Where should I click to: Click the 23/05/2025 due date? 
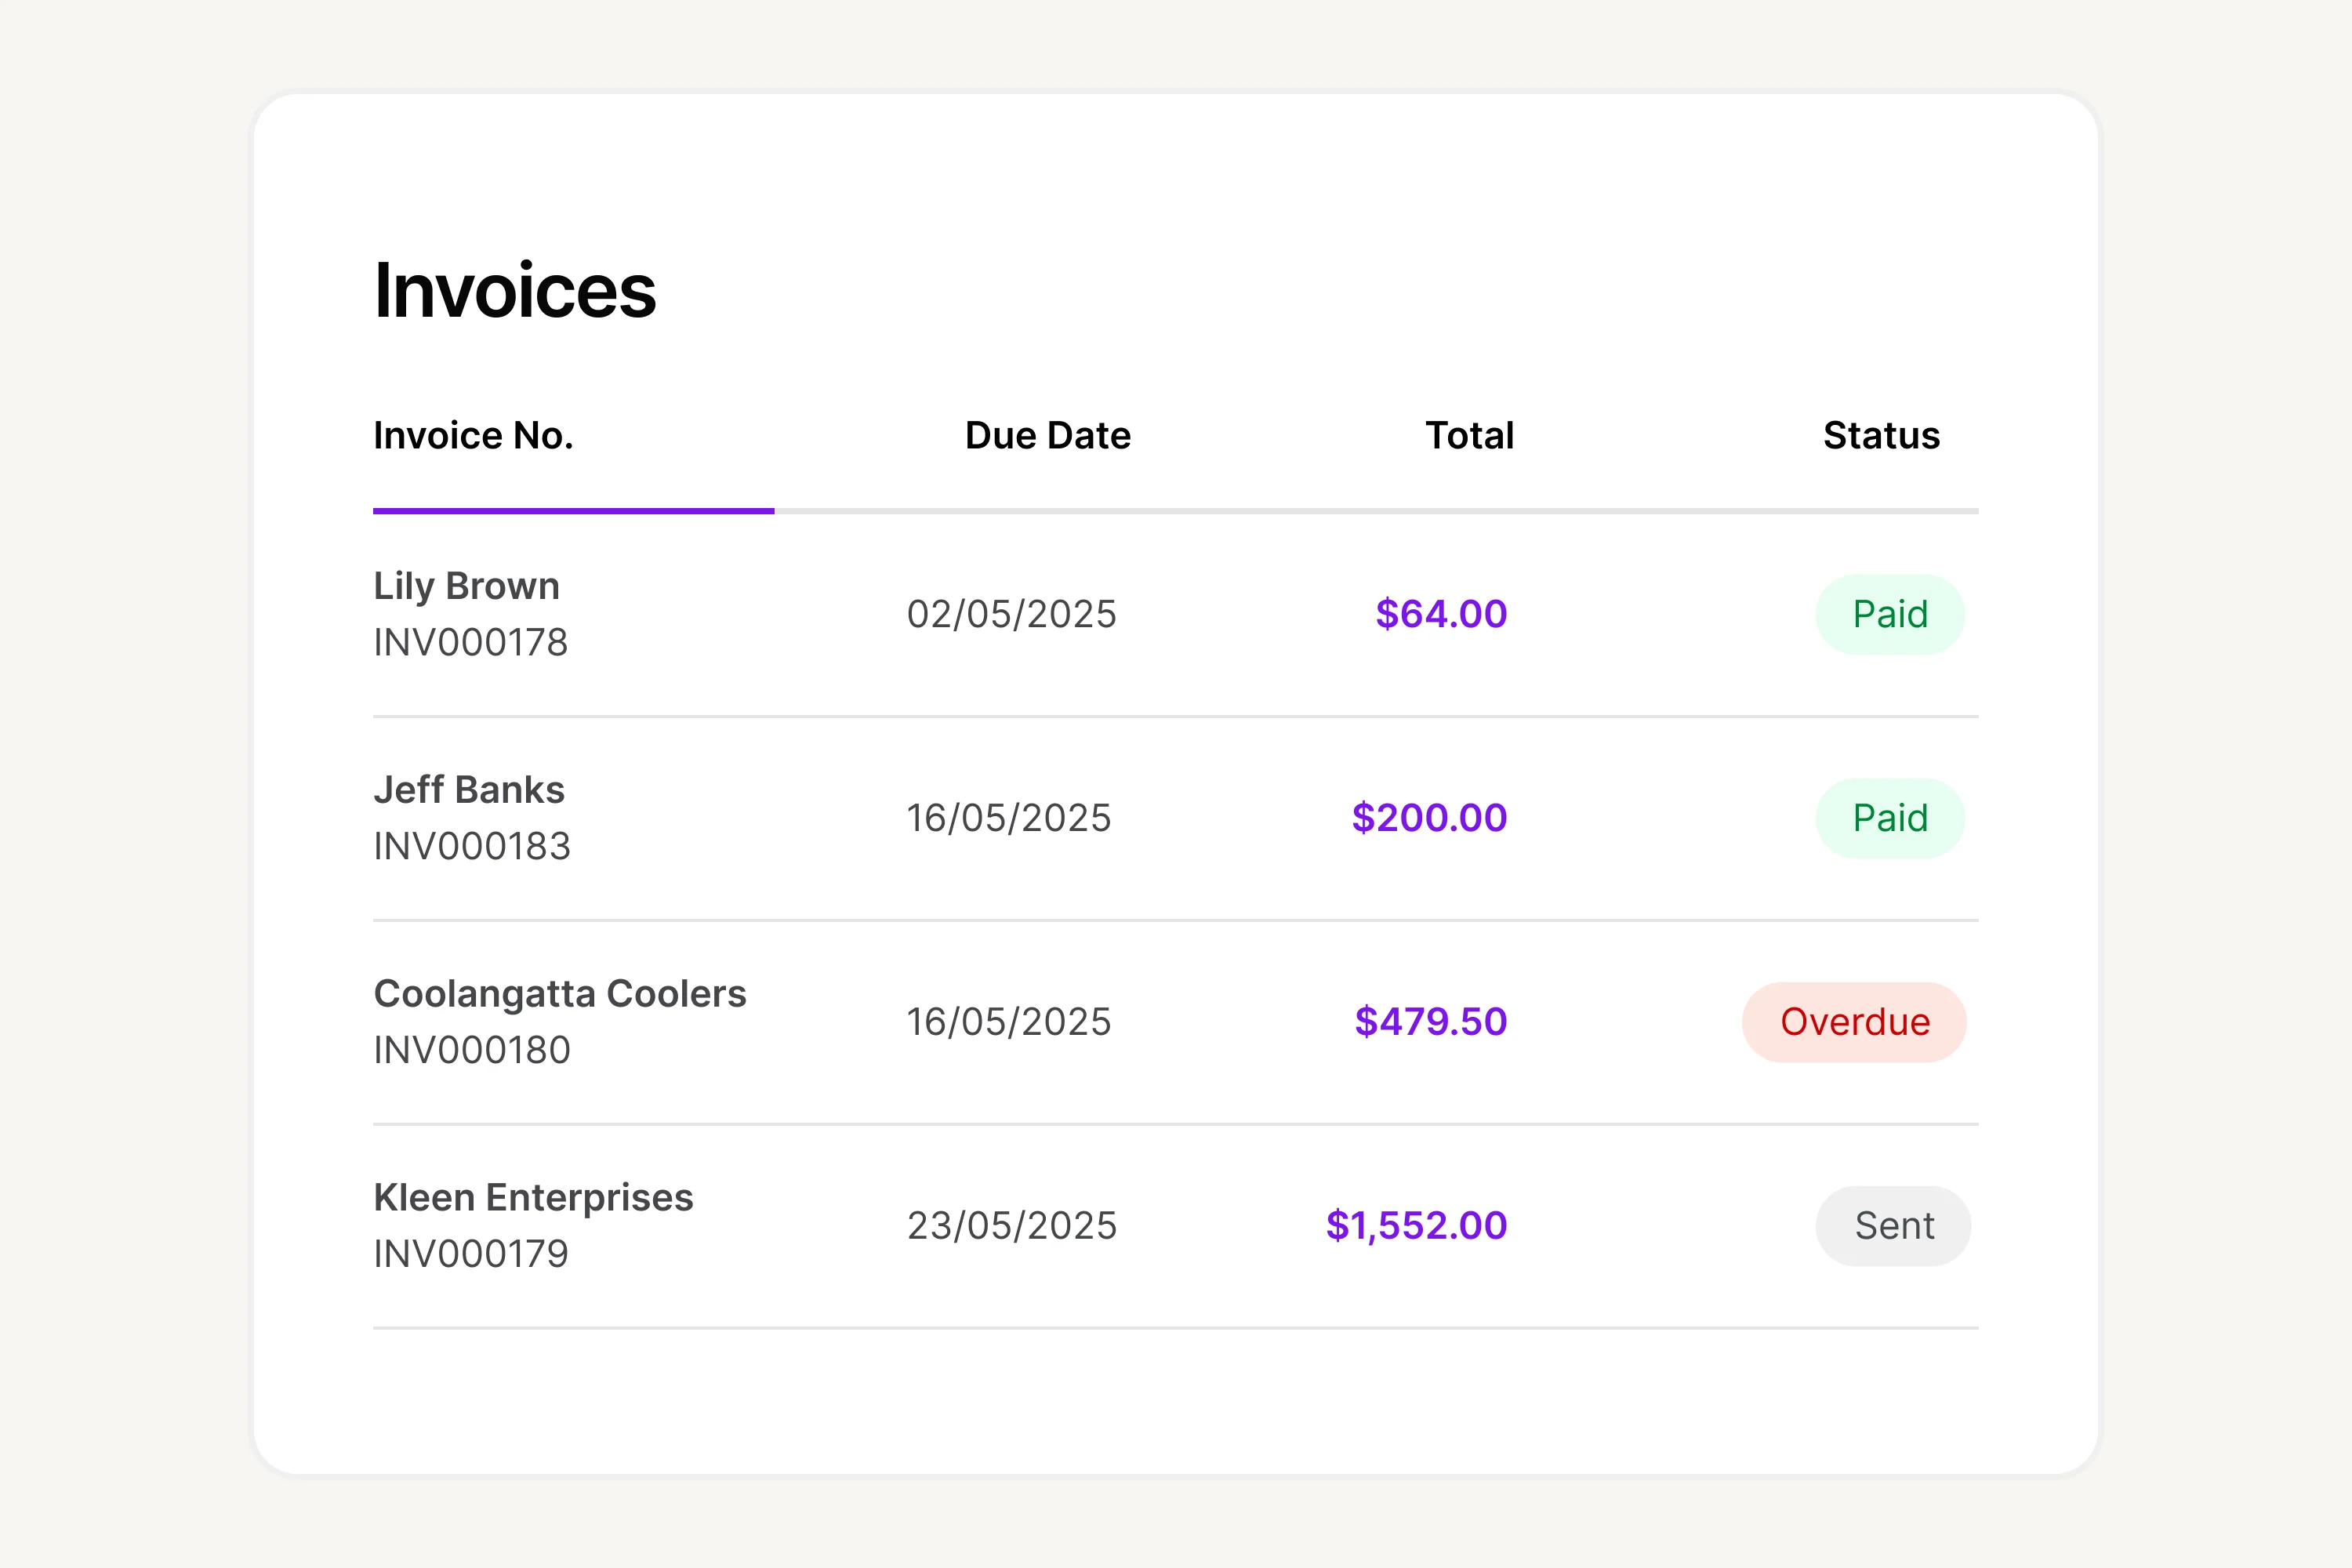(1011, 1226)
